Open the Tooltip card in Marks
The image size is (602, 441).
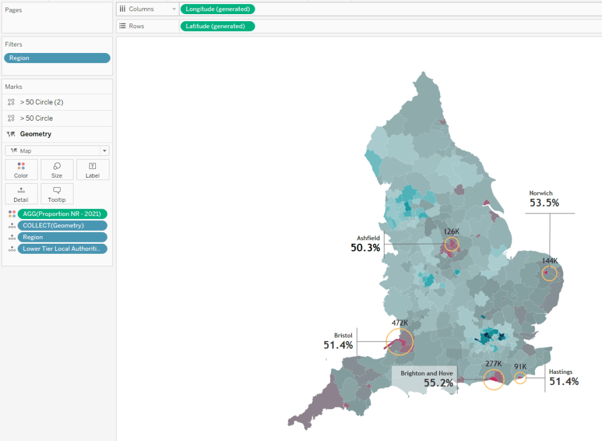pyautogui.click(x=57, y=194)
